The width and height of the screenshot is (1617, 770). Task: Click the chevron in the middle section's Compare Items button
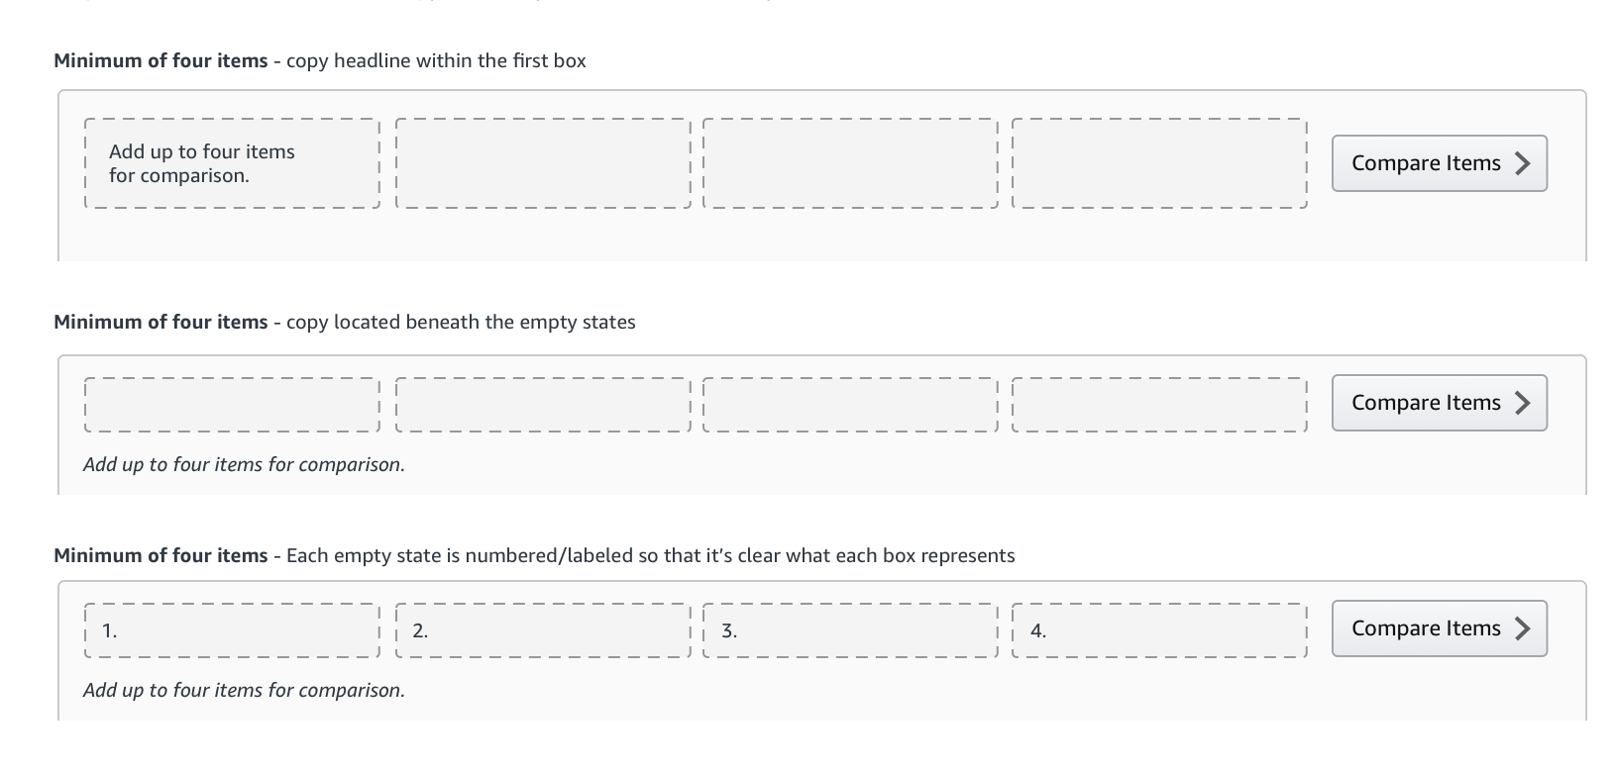[x=1523, y=403]
